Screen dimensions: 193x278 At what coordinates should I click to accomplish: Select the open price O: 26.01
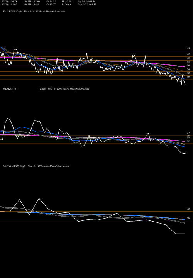50,2
